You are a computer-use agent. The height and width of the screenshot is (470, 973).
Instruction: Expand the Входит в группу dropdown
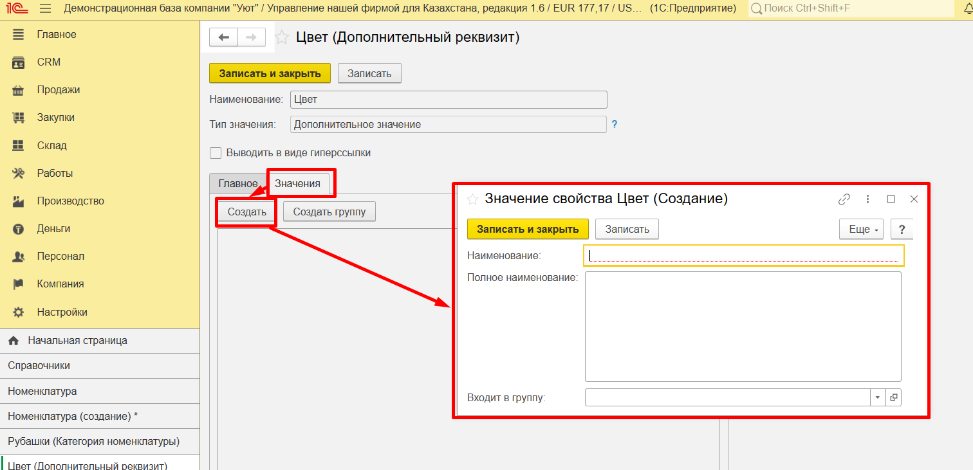[x=878, y=397]
